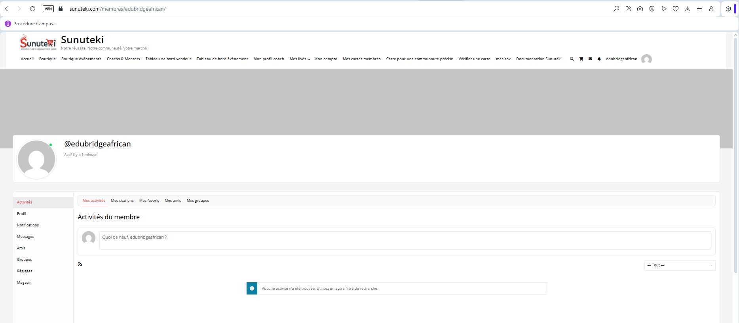Click the notifications bell icon
This screenshot has height=323, width=739.
pyautogui.click(x=599, y=59)
